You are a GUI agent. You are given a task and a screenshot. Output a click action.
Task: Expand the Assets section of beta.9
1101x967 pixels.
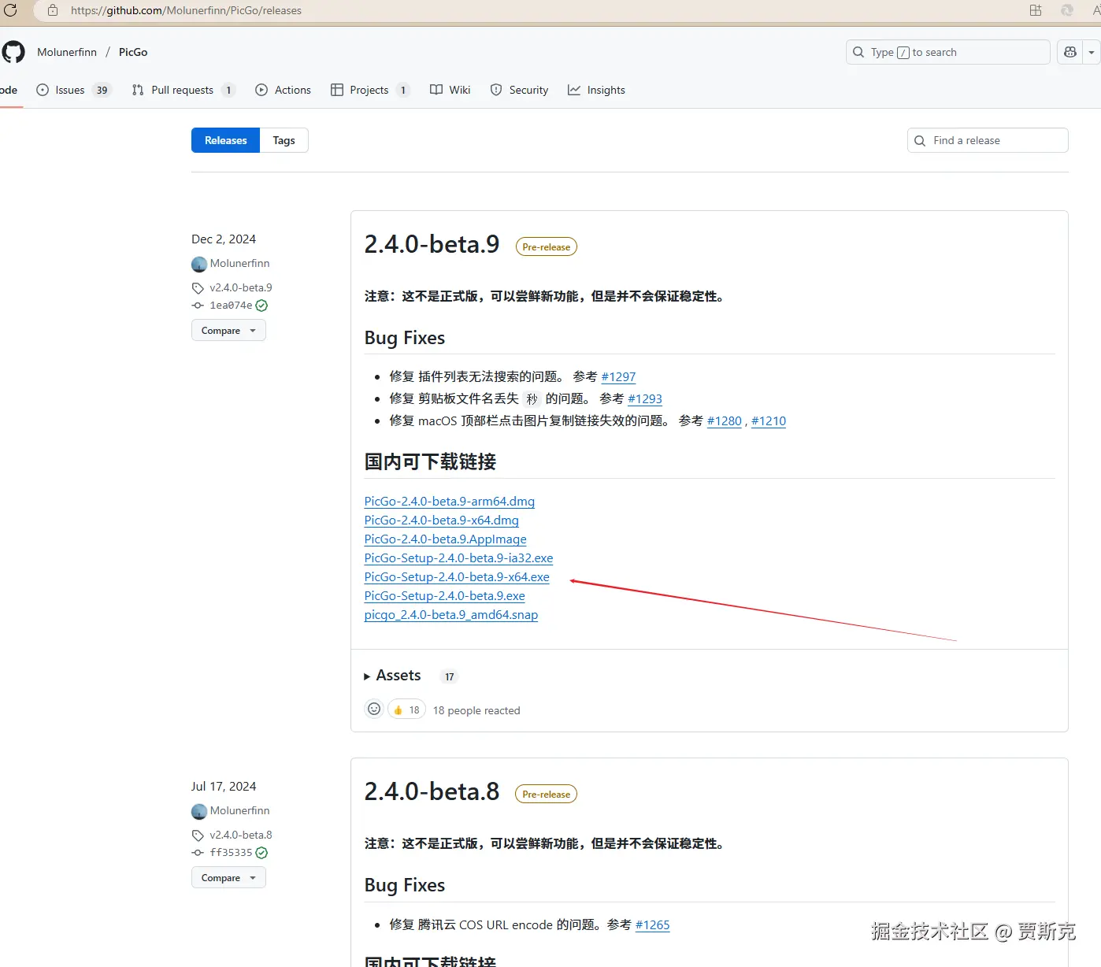[392, 676]
